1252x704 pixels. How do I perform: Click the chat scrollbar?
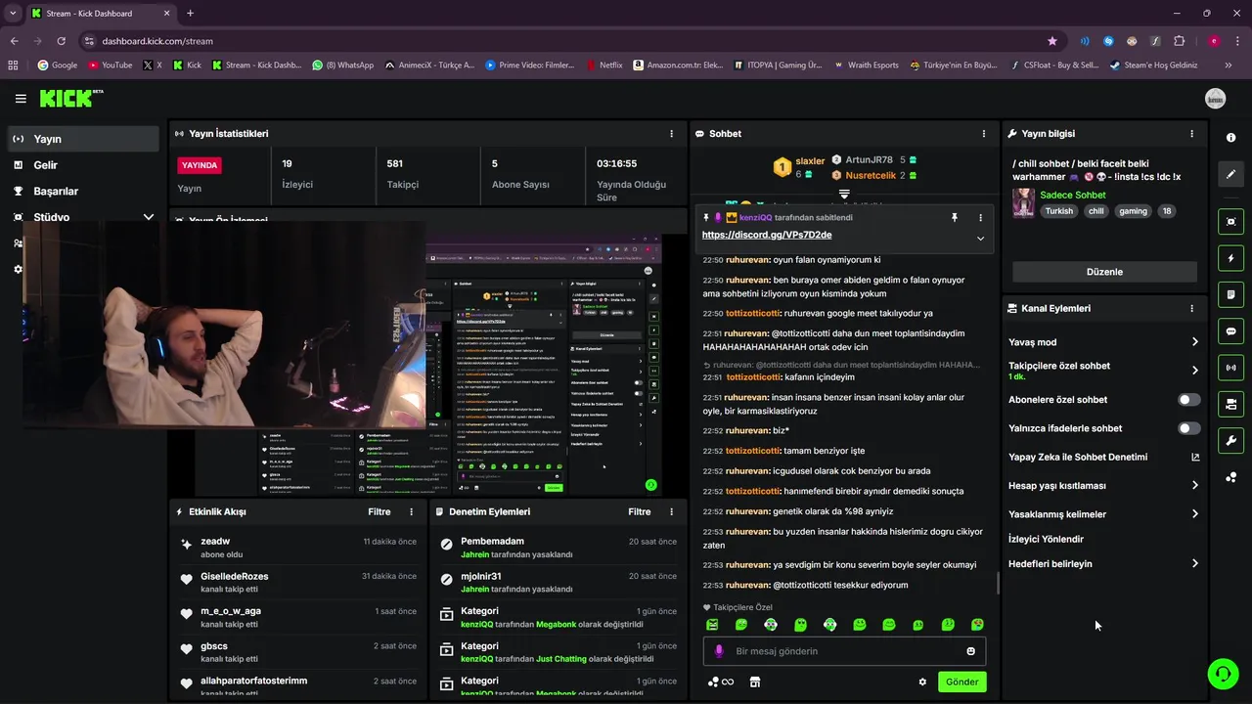click(x=998, y=583)
